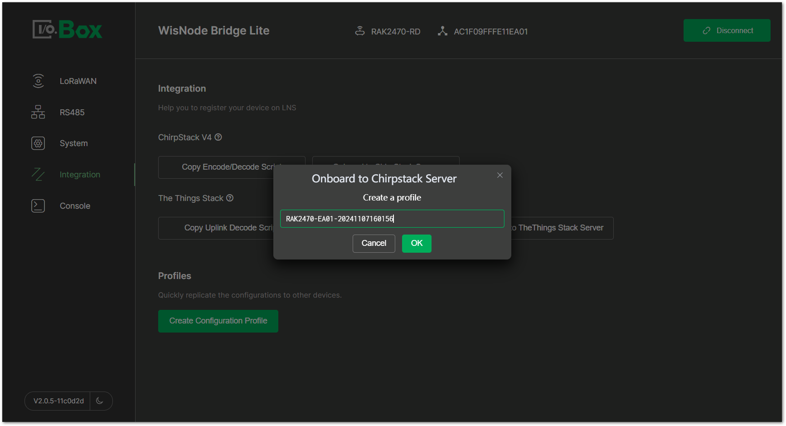Click the Disconnect button
The height and width of the screenshot is (426, 786).
[x=727, y=30]
